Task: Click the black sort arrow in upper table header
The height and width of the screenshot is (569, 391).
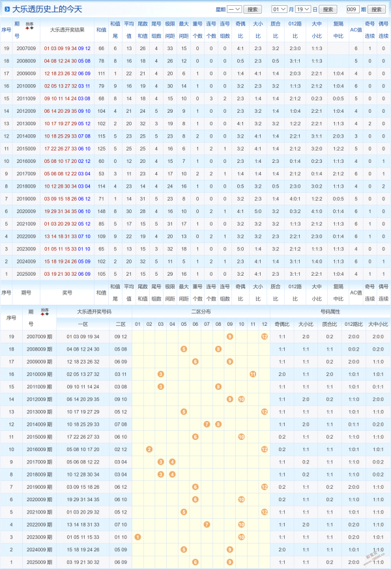Action: pyautogui.click(x=31, y=28)
